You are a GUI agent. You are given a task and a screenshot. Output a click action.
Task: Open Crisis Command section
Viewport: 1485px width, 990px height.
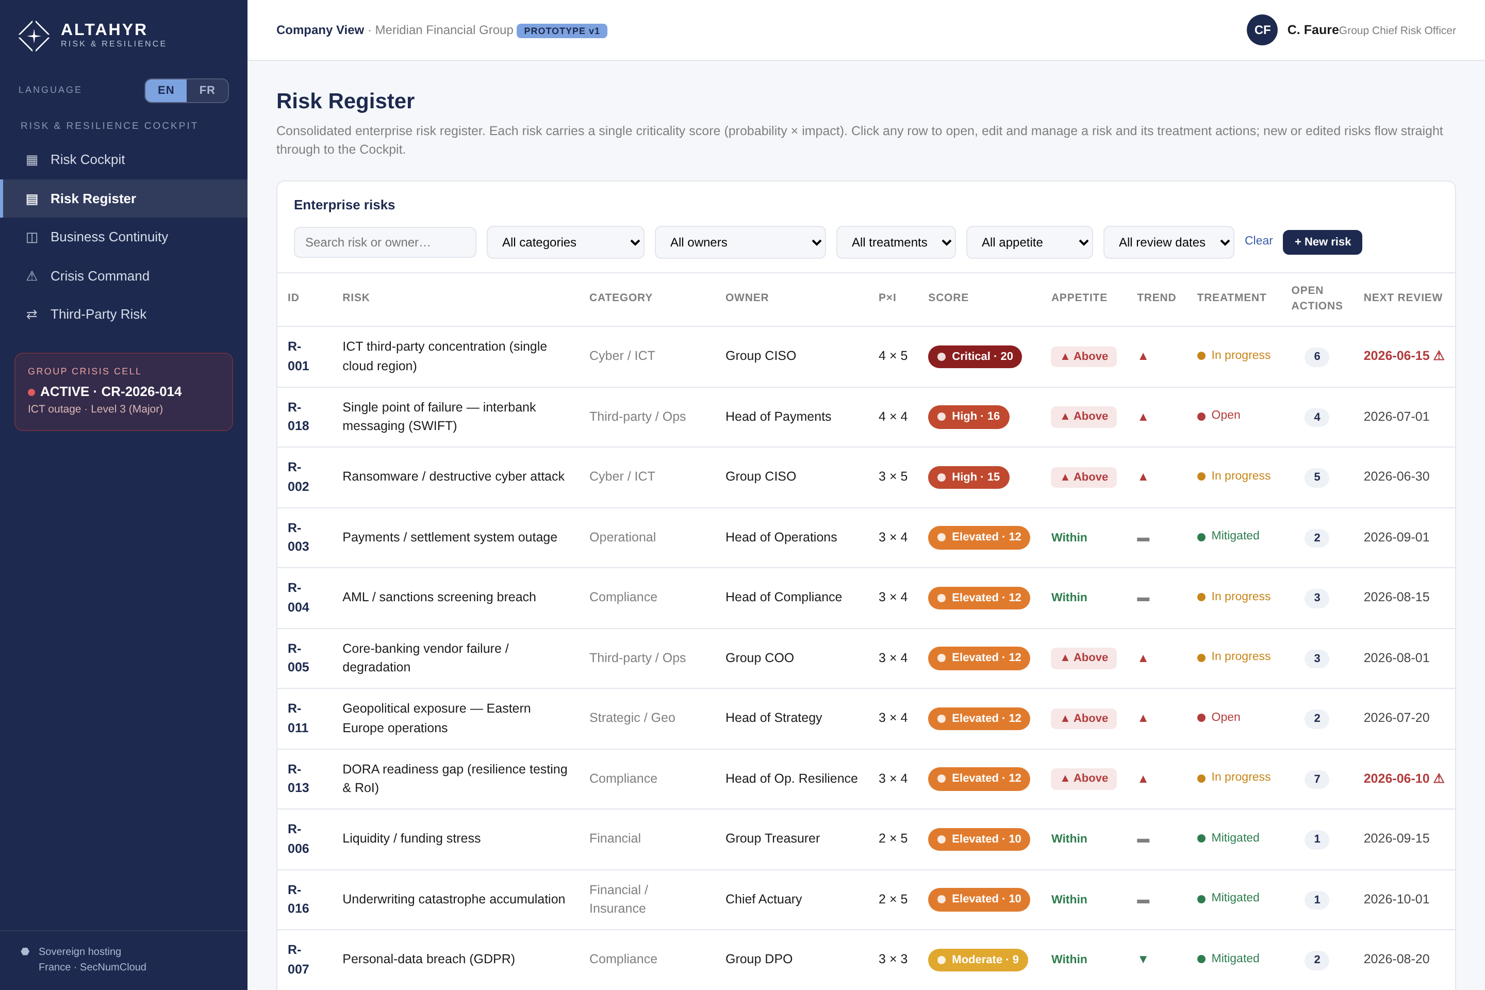(x=124, y=276)
